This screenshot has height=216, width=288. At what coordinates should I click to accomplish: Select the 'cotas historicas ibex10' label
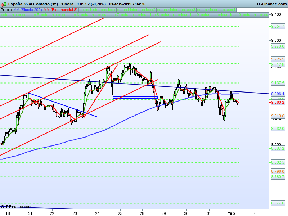coord(221,15)
